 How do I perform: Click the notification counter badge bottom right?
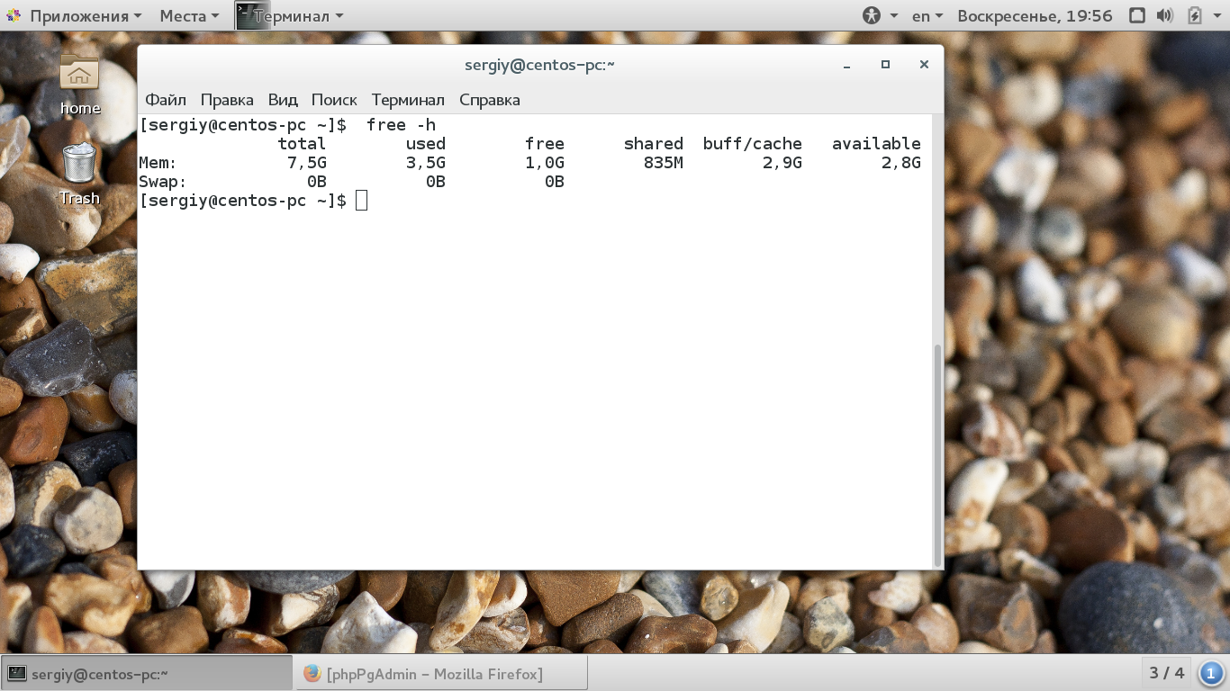tap(1211, 673)
